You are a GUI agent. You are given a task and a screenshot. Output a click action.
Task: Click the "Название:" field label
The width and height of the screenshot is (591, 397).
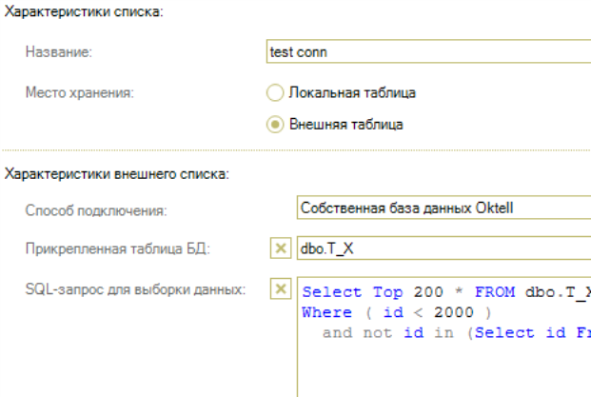click(x=58, y=52)
